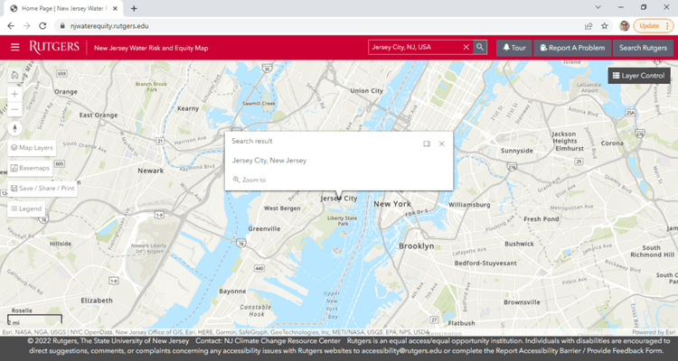Open the hamburger menu beside Rutgers logo
The width and height of the screenshot is (678, 361).
[14, 47]
